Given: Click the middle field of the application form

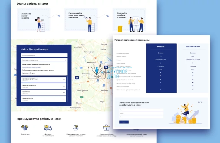Looking at the screenshot, I should click(141, 113).
